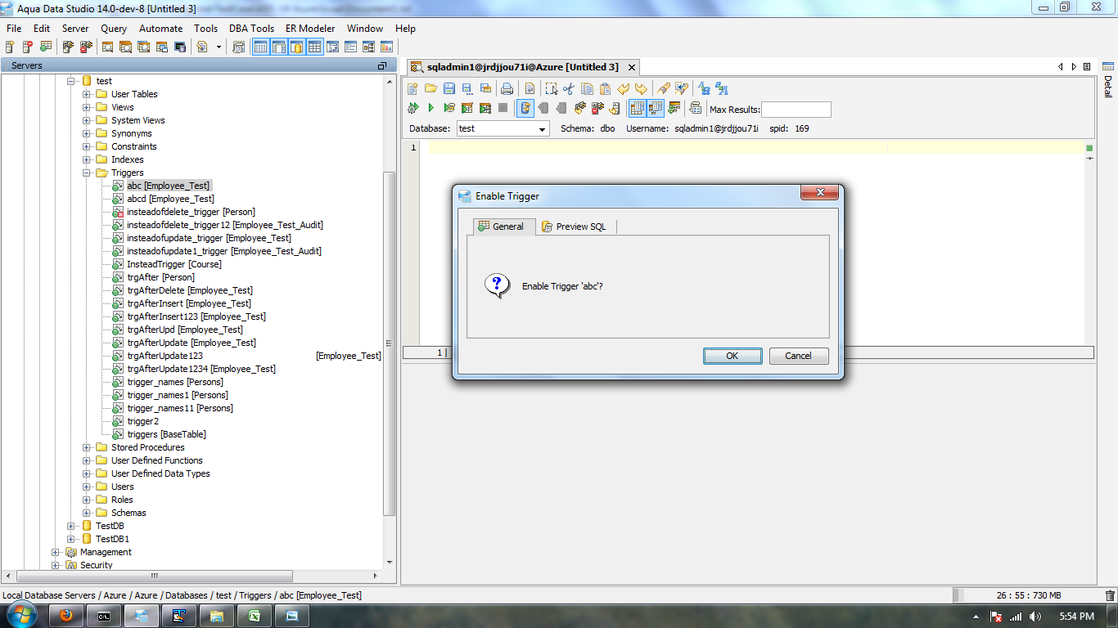Screen dimensions: 1118x628
Task: Toggle the database cylinder view button in main toolbar
Action: (x=296, y=47)
